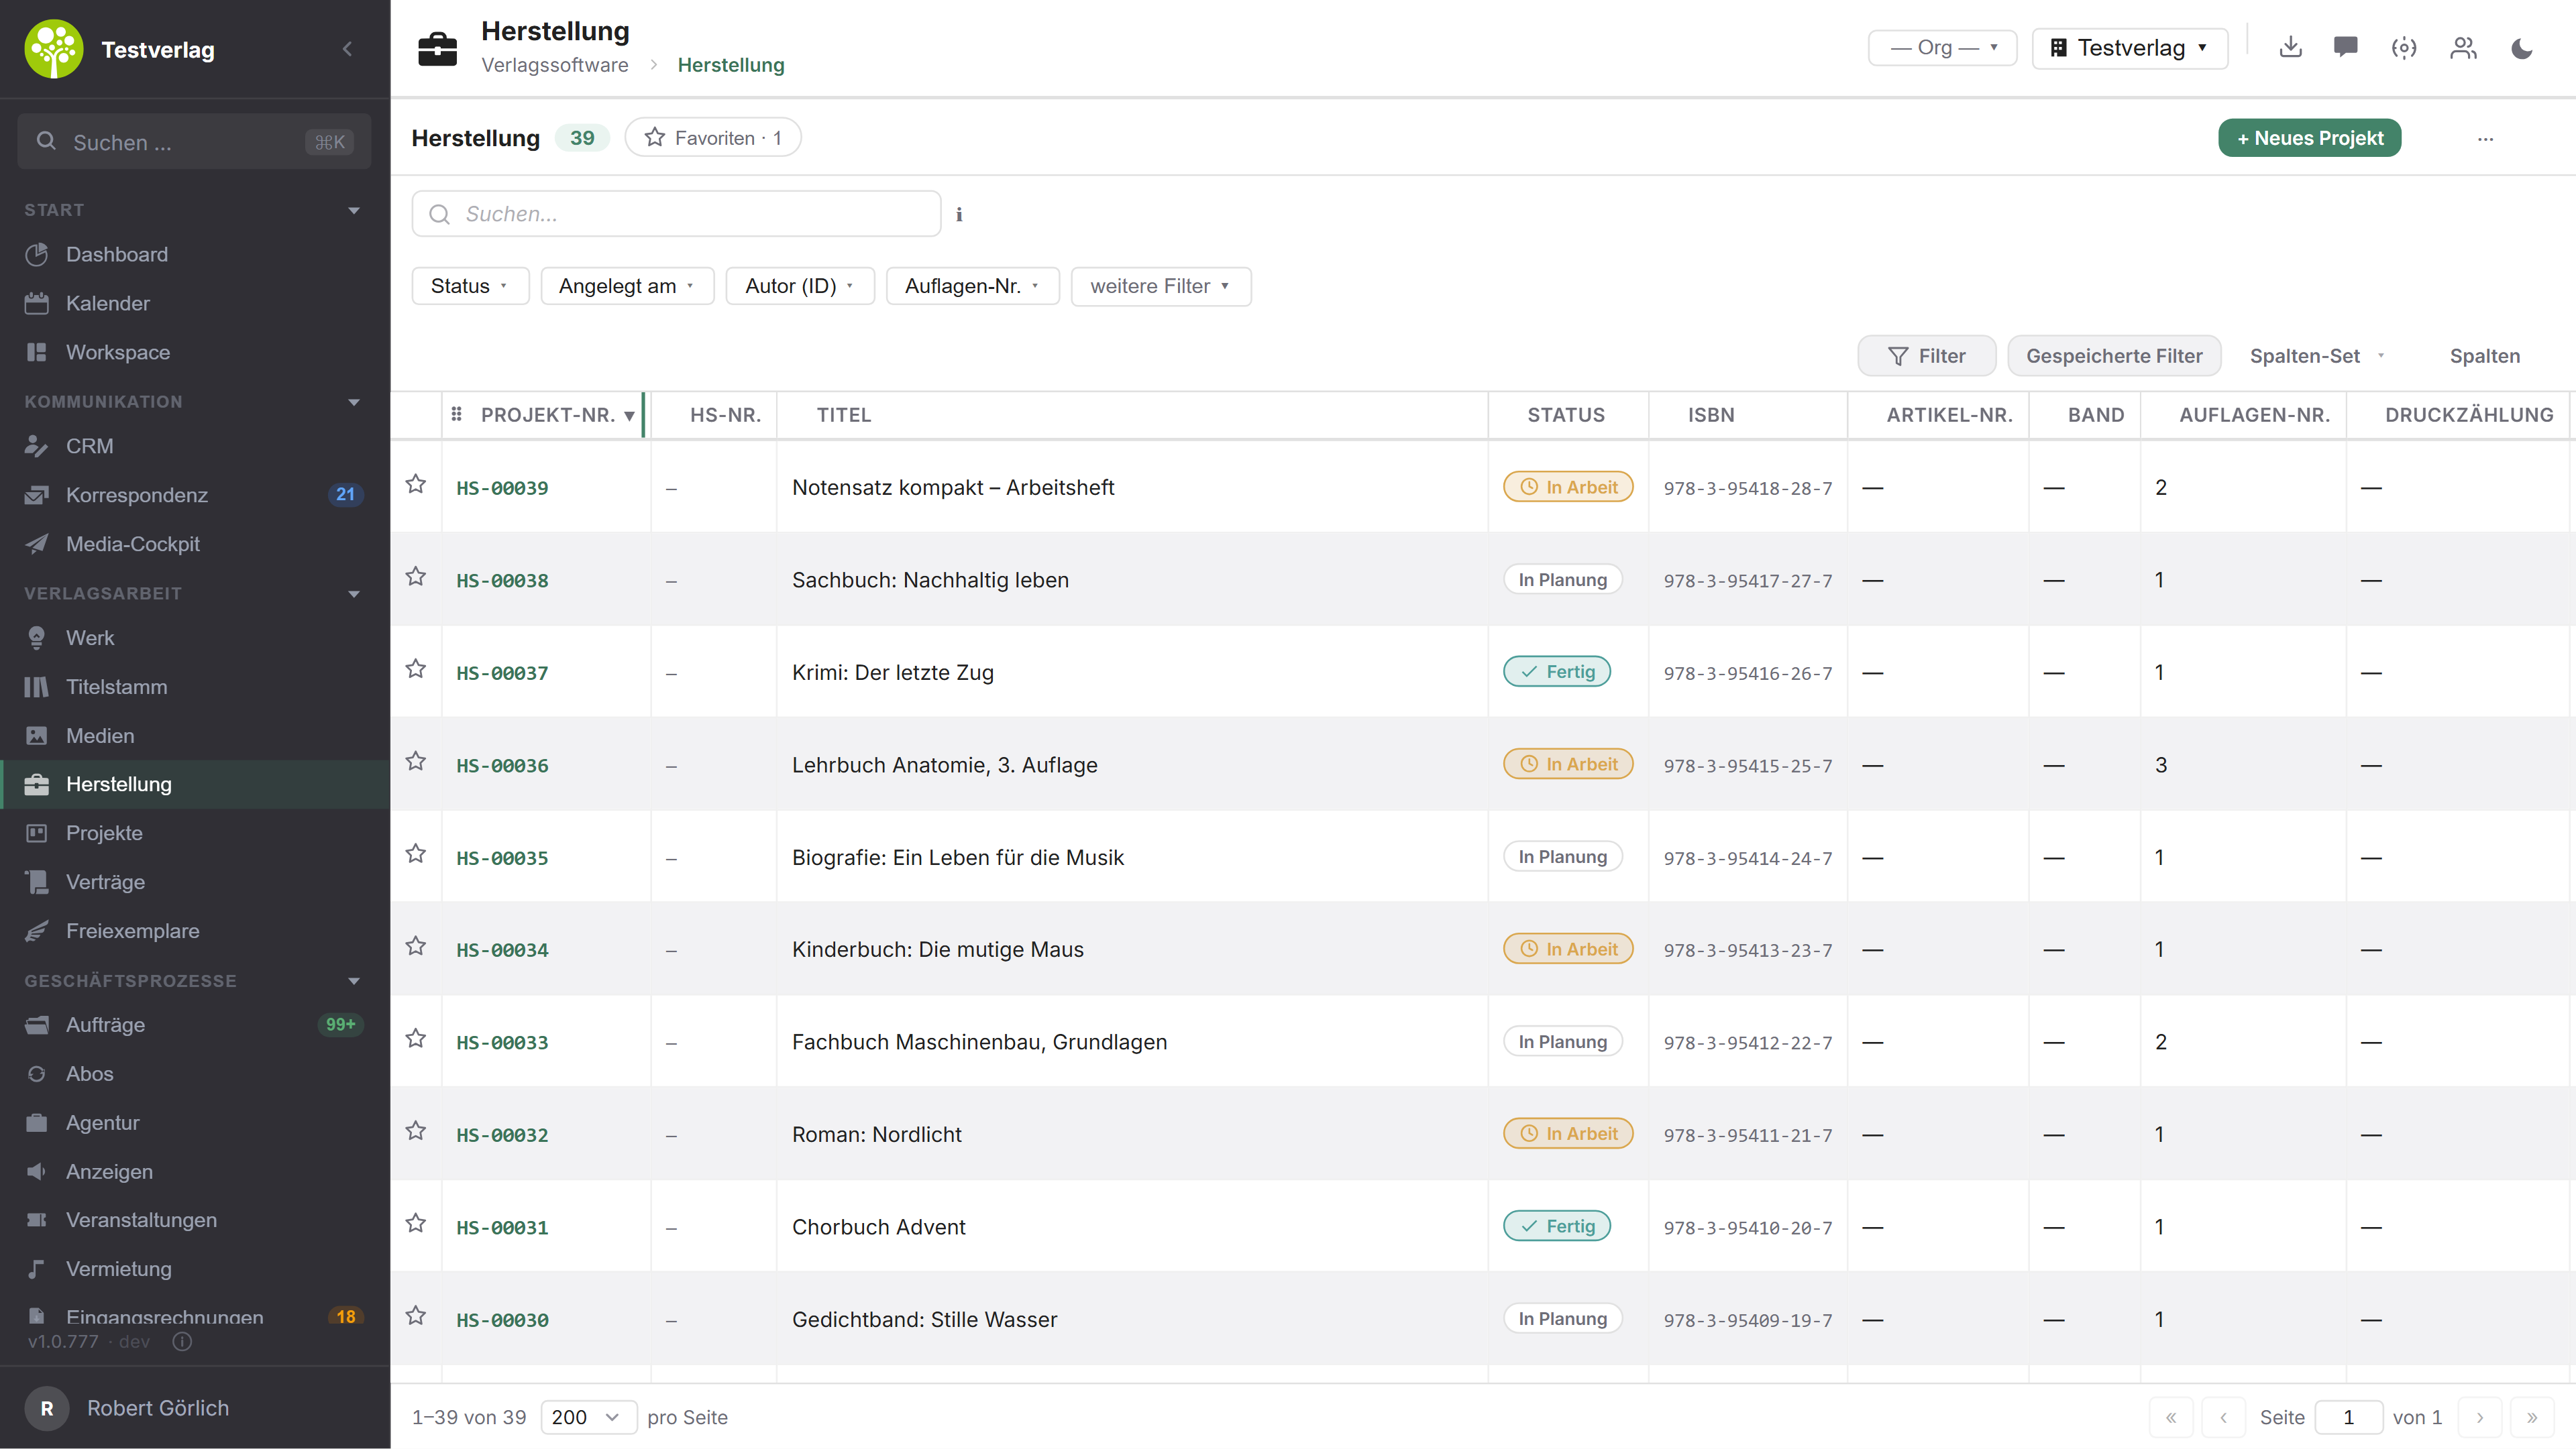Create a new project with Neues Projekt
2576x1449 pixels.
click(x=2309, y=138)
